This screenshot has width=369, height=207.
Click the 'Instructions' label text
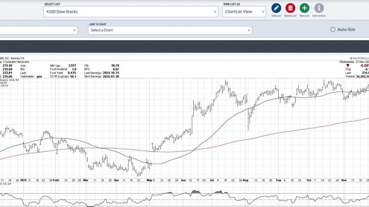coord(319,16)
